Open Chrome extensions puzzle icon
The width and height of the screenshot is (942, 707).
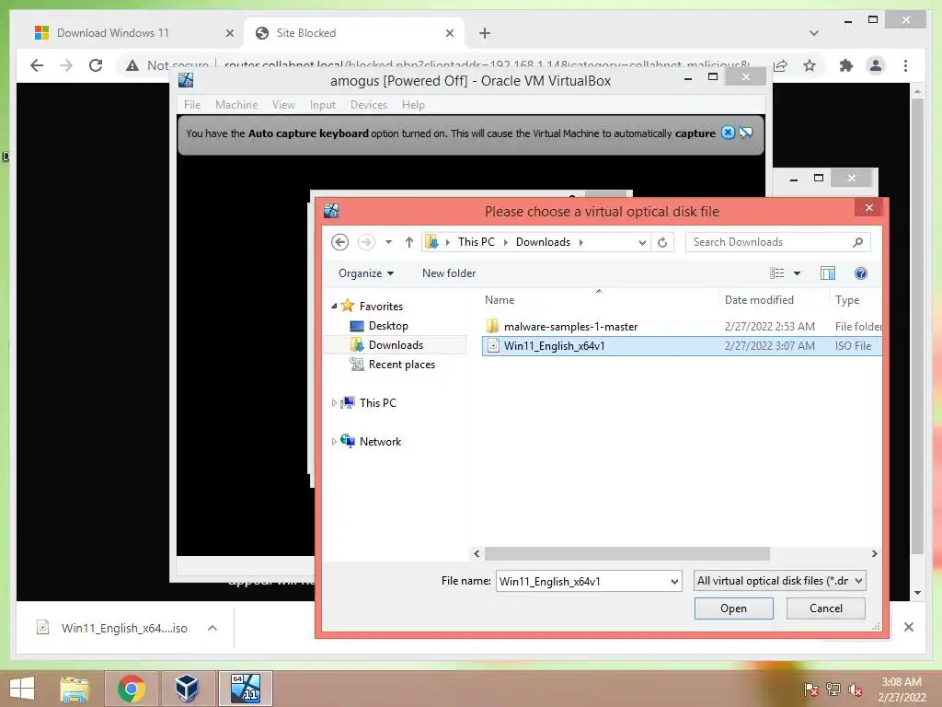[846, 65]
